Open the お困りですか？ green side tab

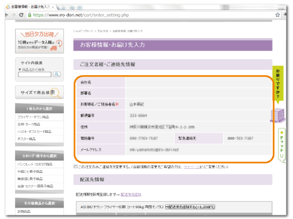(x=278, y=85)
